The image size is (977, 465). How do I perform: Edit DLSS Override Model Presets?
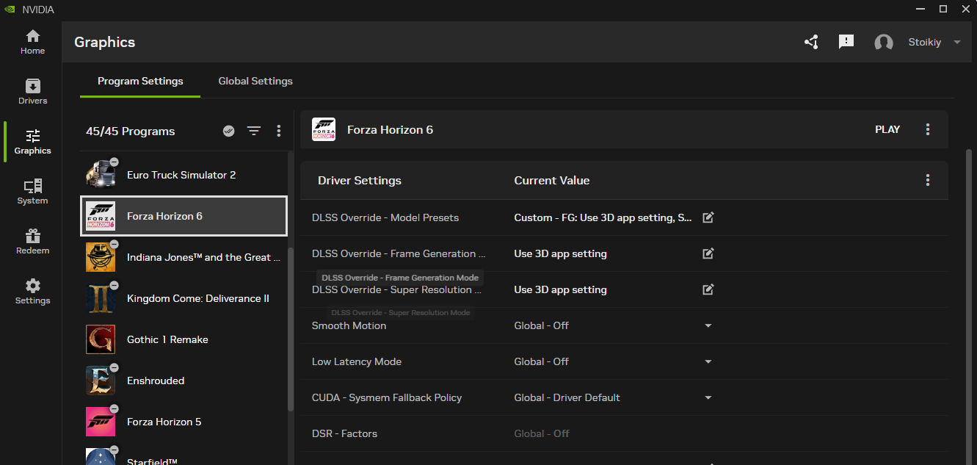(x=708, y=217)
